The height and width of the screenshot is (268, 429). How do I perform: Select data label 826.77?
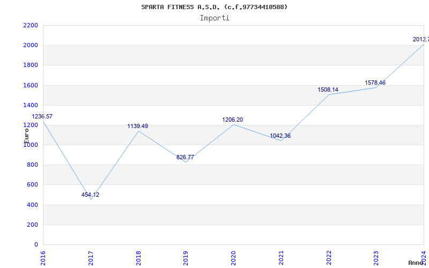click(x=185, y=157)
